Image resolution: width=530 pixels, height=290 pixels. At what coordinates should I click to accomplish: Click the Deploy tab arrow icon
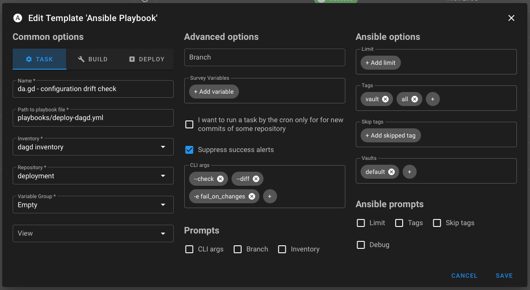click(132, 59)
